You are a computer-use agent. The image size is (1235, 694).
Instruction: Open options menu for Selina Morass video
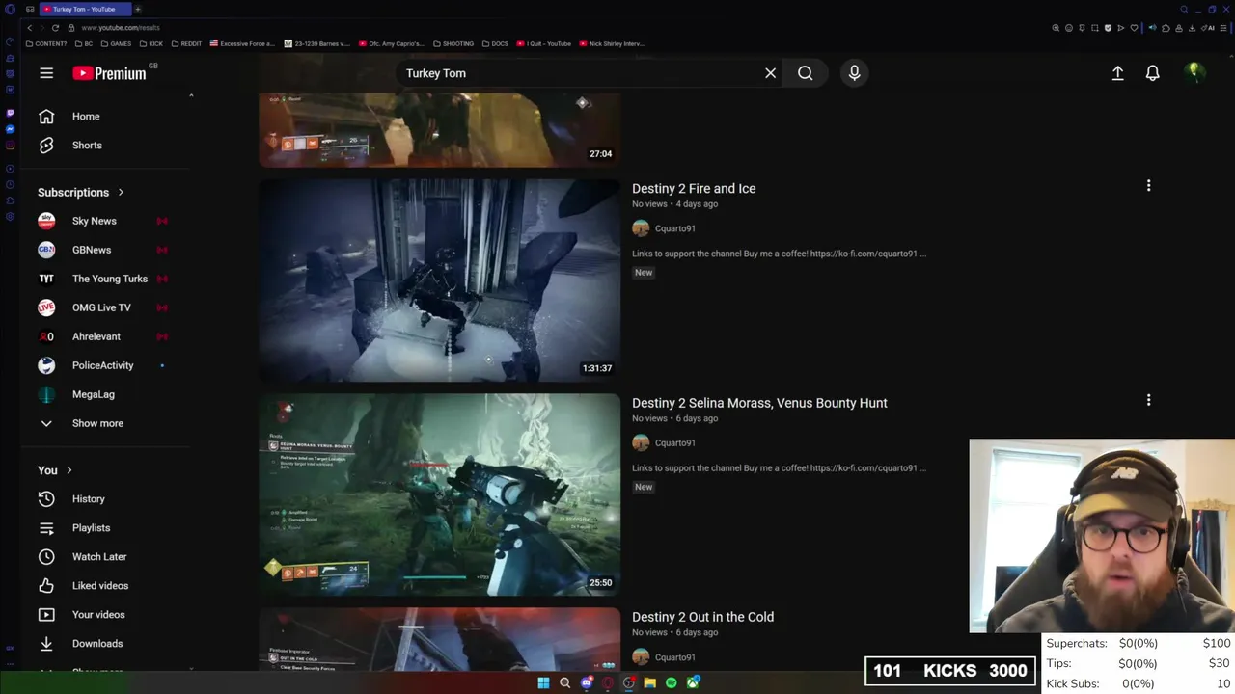(1148, 400)
